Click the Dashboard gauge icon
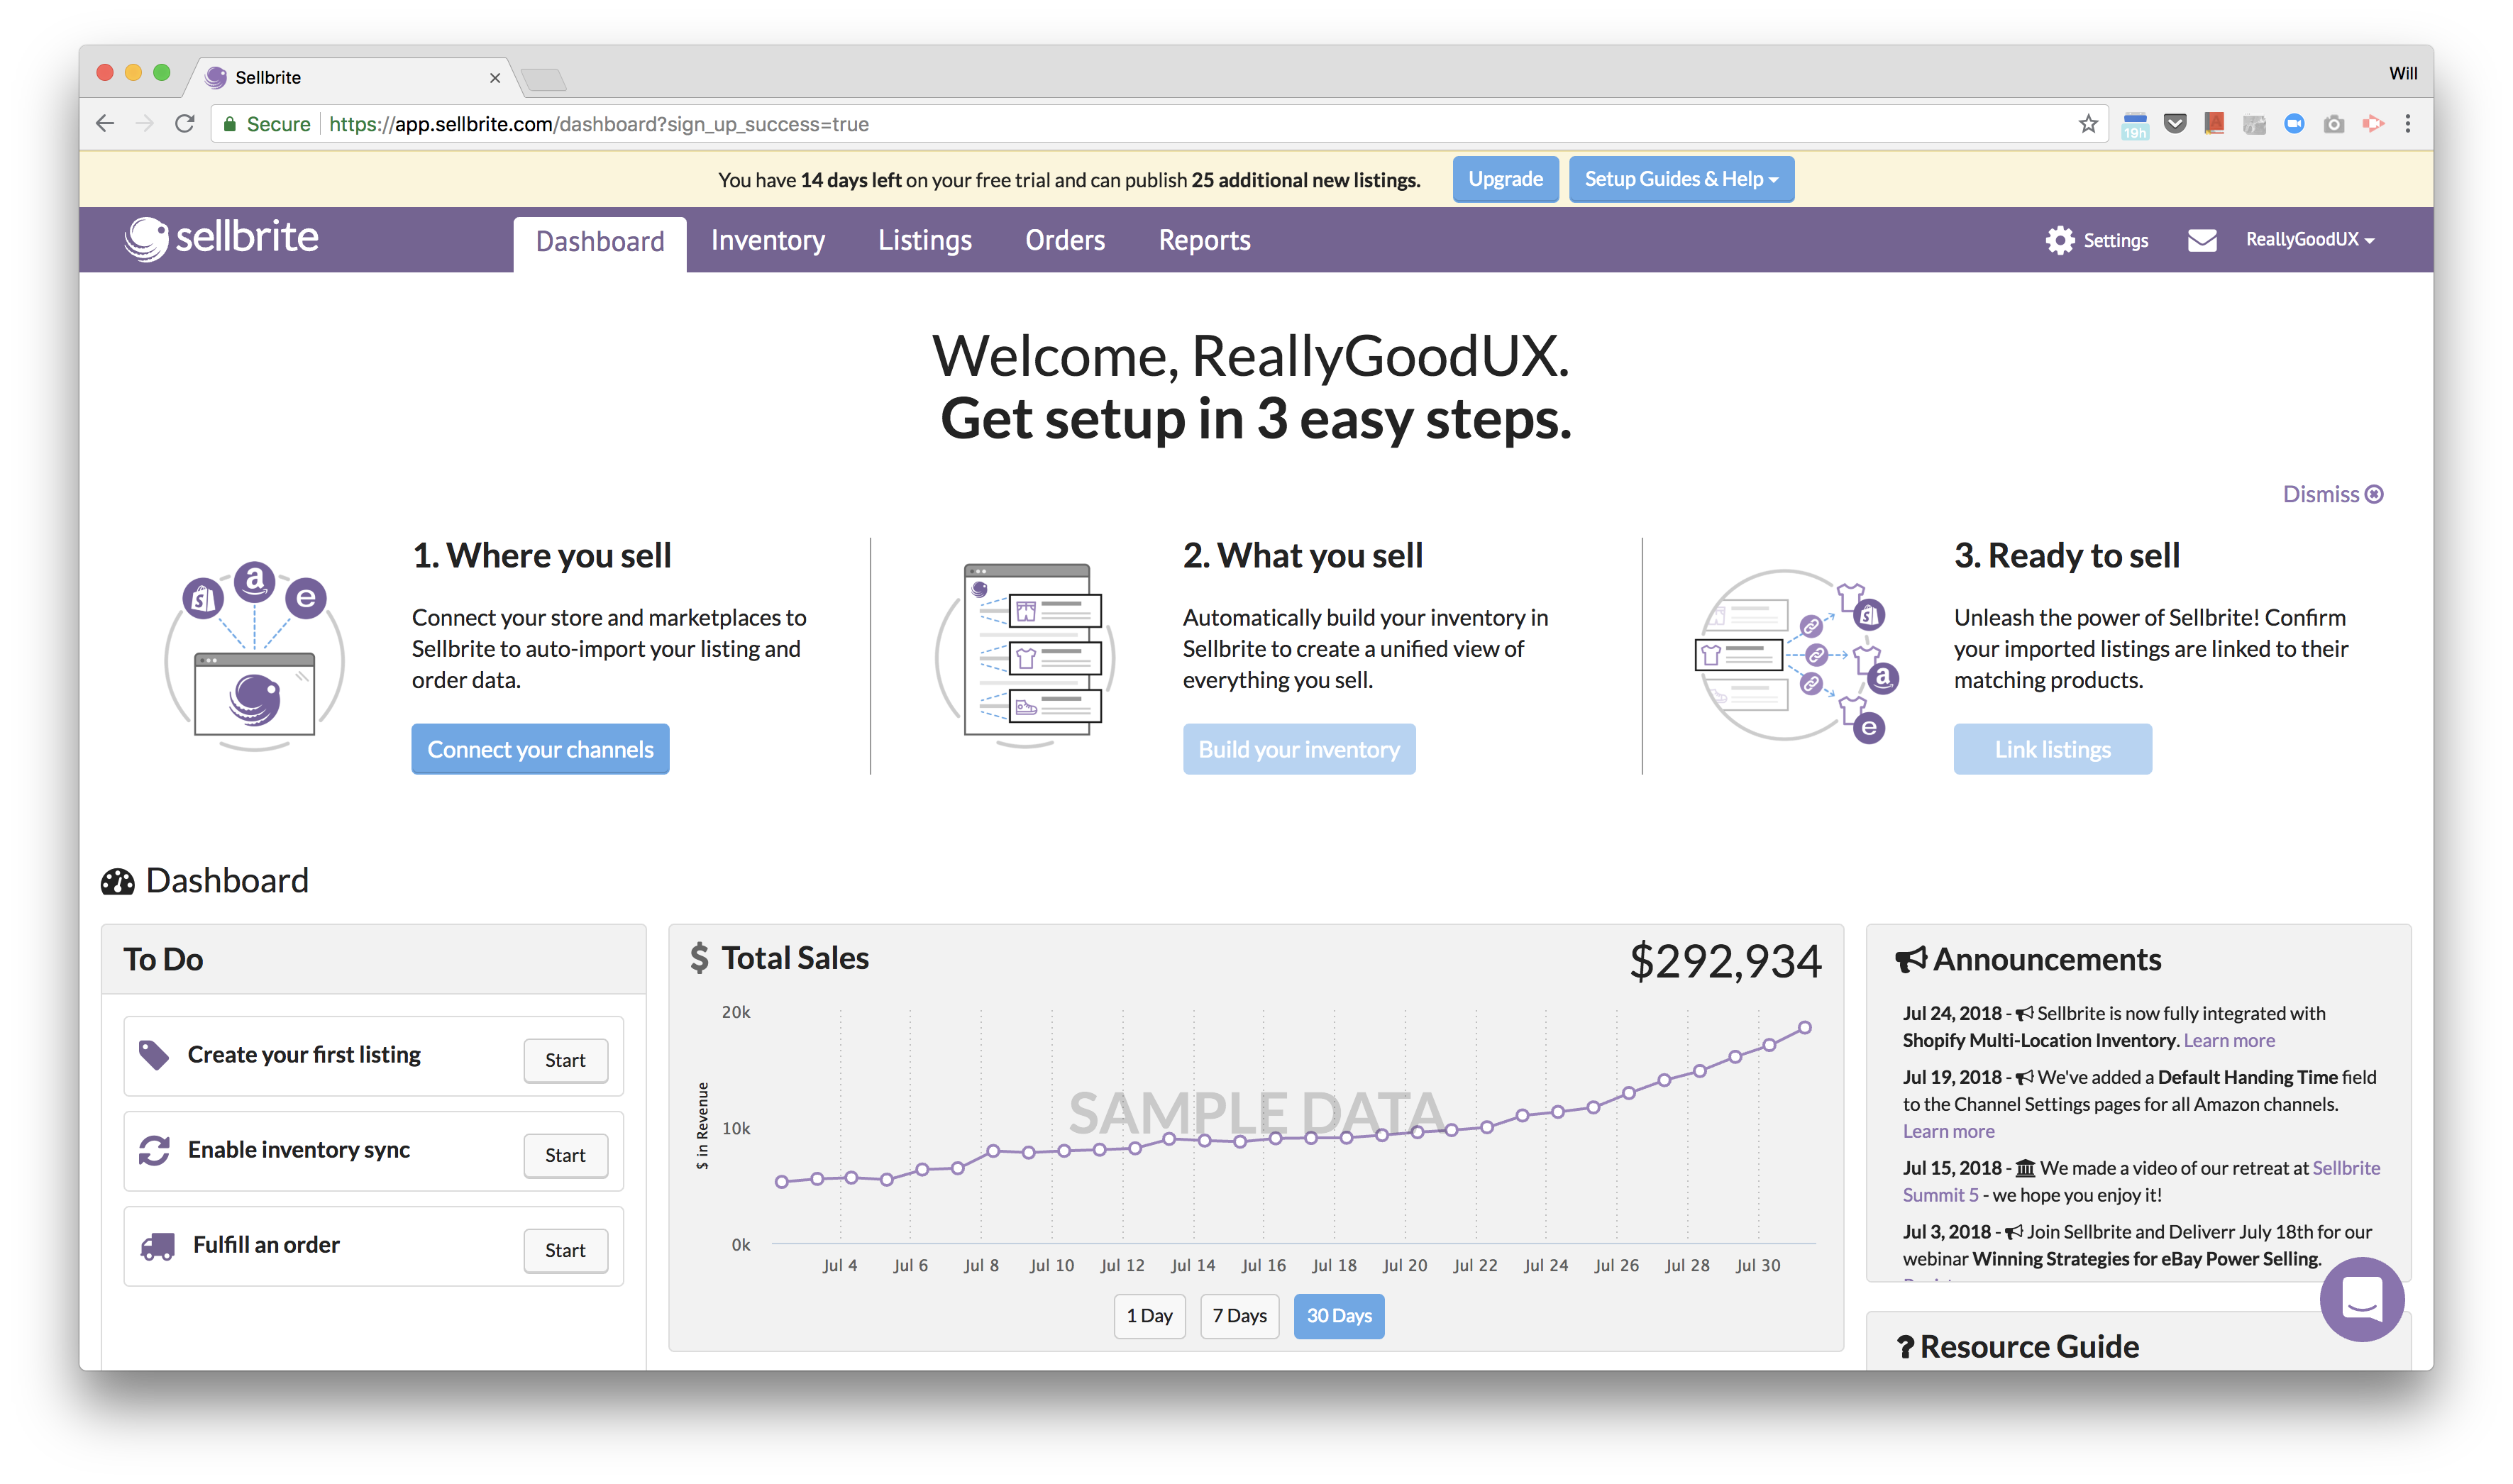 coord(117,881)
